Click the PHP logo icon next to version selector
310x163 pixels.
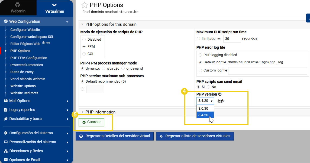pyautogui.click(x=220, y=101)
